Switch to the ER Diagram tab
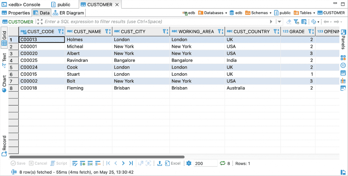 click(68, 13)
